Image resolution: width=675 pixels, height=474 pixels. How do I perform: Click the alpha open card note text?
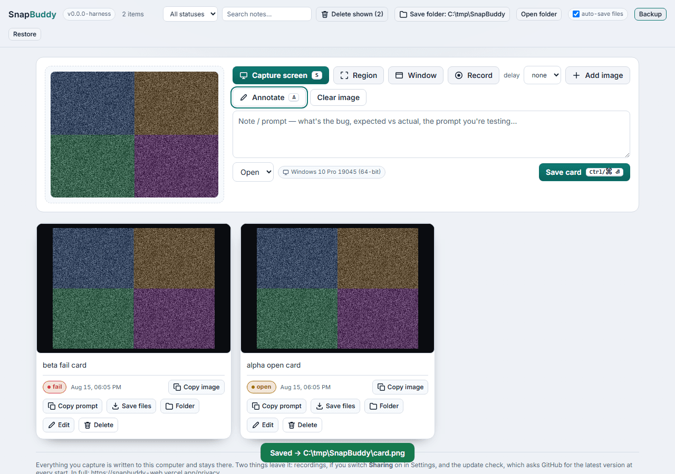[x=274, y=365]
